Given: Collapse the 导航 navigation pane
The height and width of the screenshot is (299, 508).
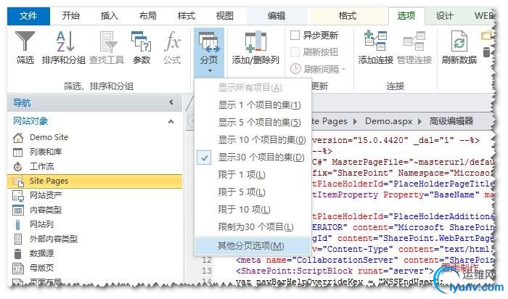Looking at the screenshot, I should coord(171,102).
